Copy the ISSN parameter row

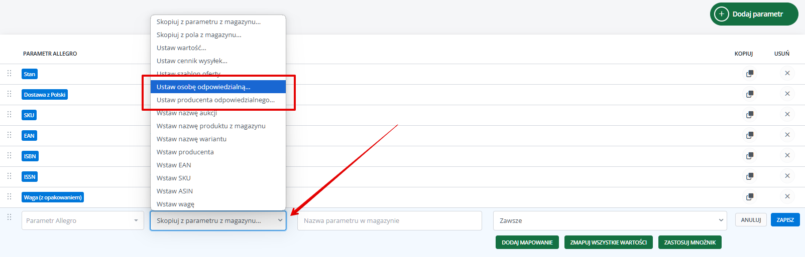tap(750, 176)
